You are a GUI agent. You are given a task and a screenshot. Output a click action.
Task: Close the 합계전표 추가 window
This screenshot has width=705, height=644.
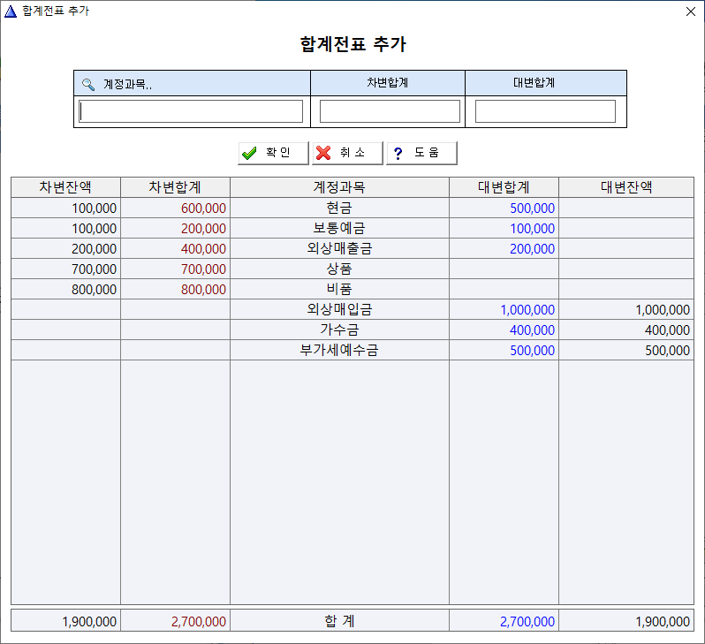click(x=691, y=11)
